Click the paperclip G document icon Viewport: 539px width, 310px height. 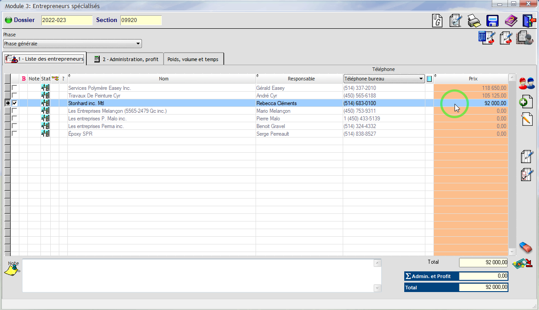tap(437, 21)
